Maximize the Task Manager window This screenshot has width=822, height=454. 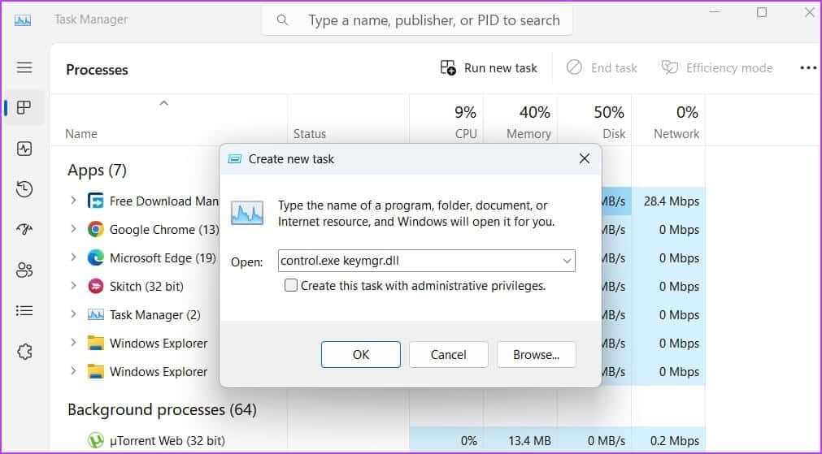762,12
